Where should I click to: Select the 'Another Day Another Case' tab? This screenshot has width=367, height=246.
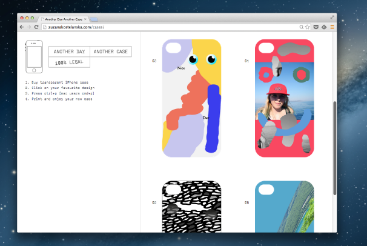[x=62, y=19]
